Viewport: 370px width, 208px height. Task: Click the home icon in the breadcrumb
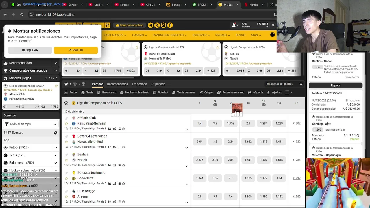click(66, 84)
